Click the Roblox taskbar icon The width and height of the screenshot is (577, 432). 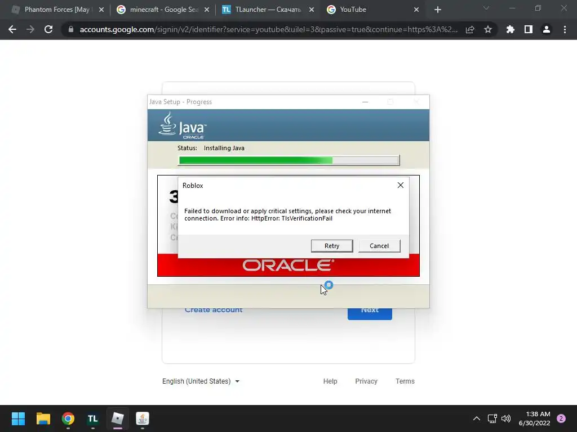pyautogui.click(x=118, y=418)
